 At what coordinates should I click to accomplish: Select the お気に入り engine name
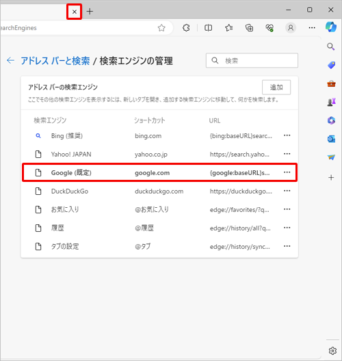click(65, 209)
